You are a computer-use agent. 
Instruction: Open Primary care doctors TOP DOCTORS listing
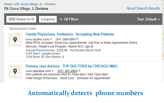click(x=71, y=66)
